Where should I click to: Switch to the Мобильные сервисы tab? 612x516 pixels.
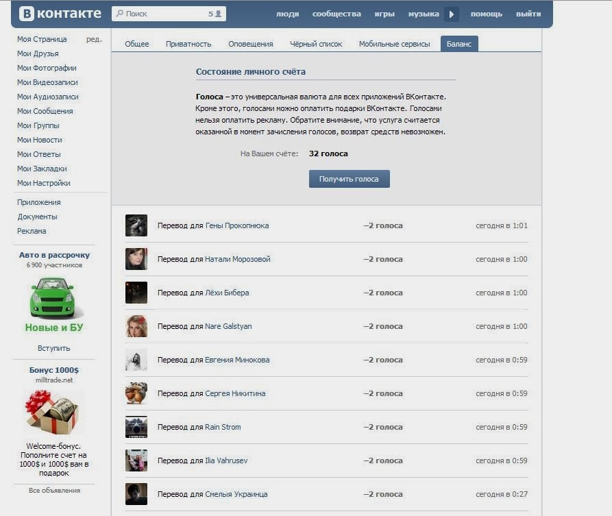(394, 44)
